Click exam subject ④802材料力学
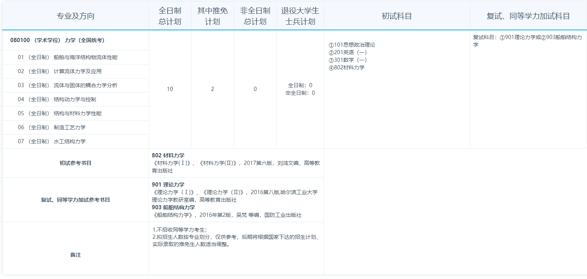This screenshot has width=587, height=279. tap(346, 67)
